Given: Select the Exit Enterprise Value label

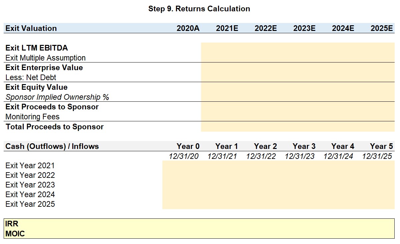Looking at the screenshot, I should click(44, 67).
